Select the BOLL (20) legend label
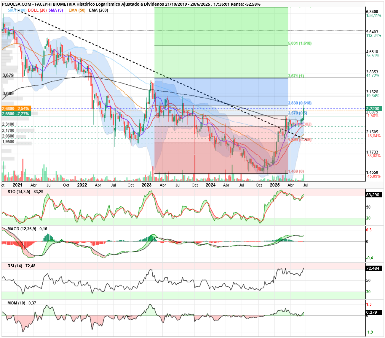The height and width of the screenshot is (338, 385). (x=37, y=10)
